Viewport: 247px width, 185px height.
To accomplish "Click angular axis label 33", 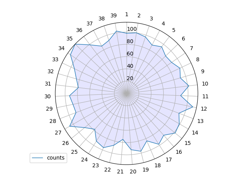I will [55, 59].
